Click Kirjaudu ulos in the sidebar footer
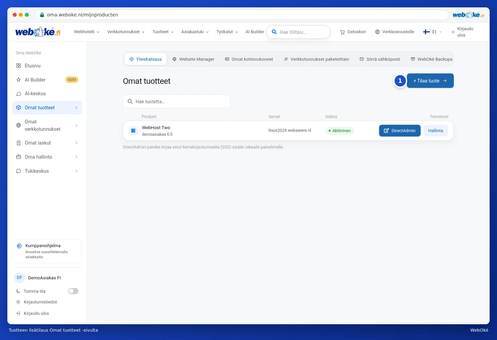Image resolution: width=497 pixels, height=340 pixels. (x=32, y=314)
